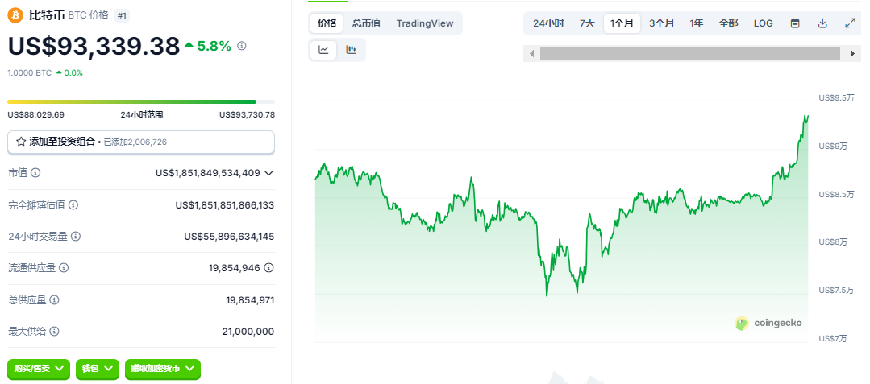This screenshot has width=870, height=384.
Task: Open the 购买/出卖 dropdown
Action: 39,369
